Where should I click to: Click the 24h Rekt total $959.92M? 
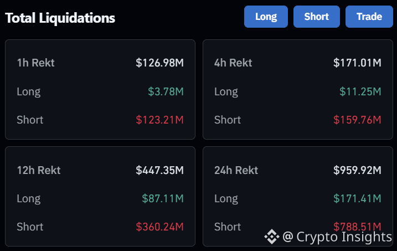click(357, 170)
